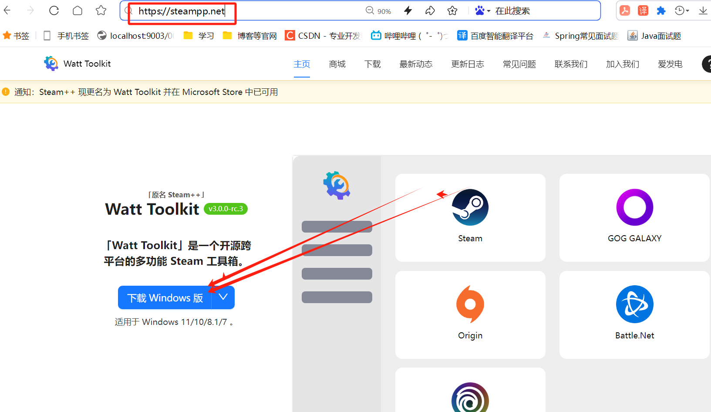Viewport: 711px width, 412px height.
Task: Bookmark page with star icon left of address bar
Action: [x=101, y=10]
